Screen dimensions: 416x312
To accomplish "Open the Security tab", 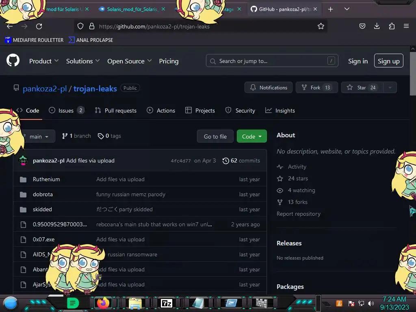I will click(240, 110).
